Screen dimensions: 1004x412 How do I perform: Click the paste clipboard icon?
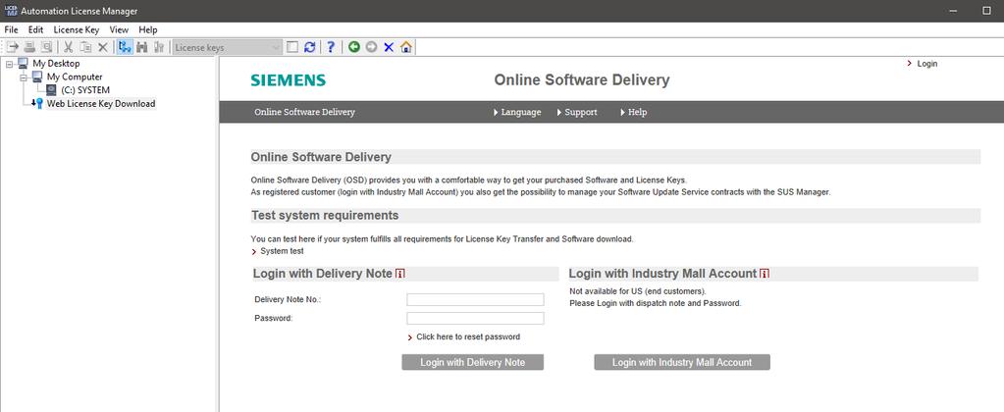pyautogui.click(x=85, y=47)
